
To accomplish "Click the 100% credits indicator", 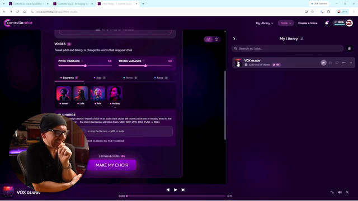I will (x=340, y=22).
